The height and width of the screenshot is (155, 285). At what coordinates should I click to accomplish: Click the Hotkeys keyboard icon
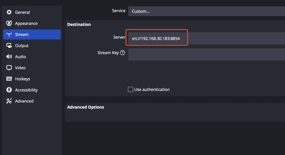(9, 79)
